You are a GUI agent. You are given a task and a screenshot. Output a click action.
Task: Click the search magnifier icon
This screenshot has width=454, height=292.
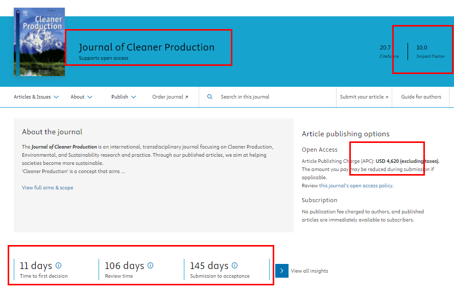(x=210, y=96)
